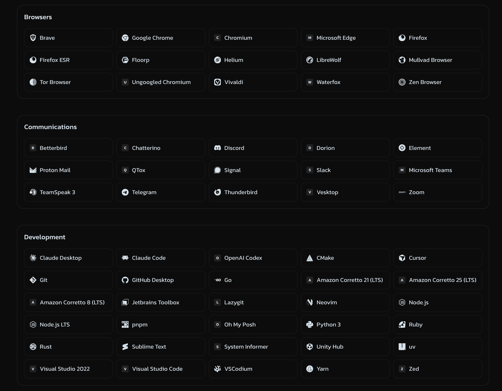The width and height of the screenshot is (502, 391).
Task: Click the Brave lion logo icon
Action: point(33,38)
